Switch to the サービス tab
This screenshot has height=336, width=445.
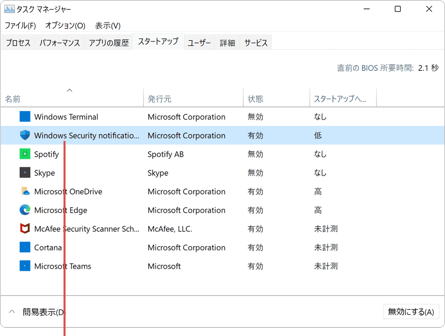tap(256, 43)
